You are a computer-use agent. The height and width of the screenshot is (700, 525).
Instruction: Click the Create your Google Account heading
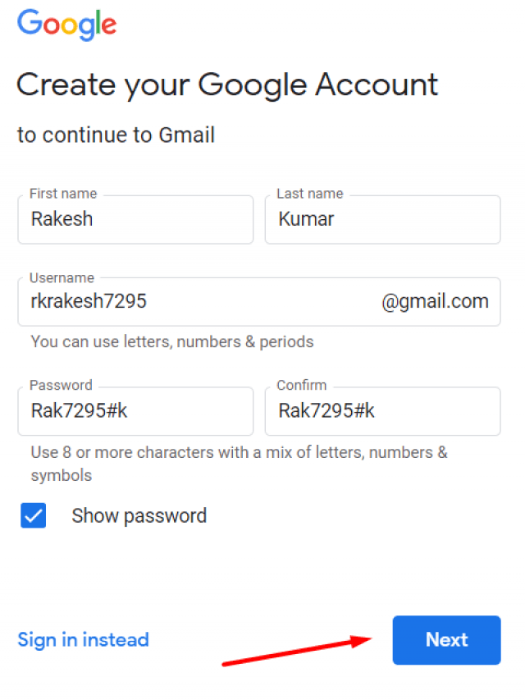pos(227,85)
